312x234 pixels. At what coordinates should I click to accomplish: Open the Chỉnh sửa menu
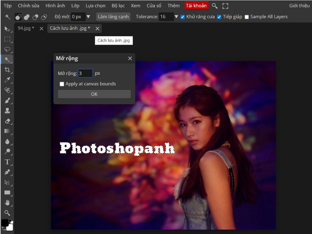[28, 5]
